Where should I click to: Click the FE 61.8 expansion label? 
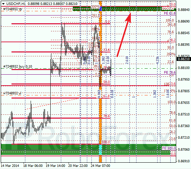170,13
